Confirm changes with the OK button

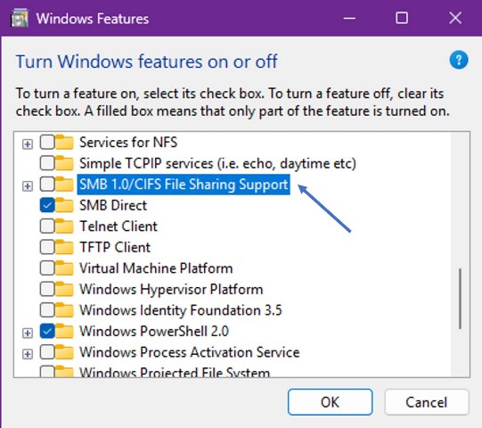[x=331, y=402]
